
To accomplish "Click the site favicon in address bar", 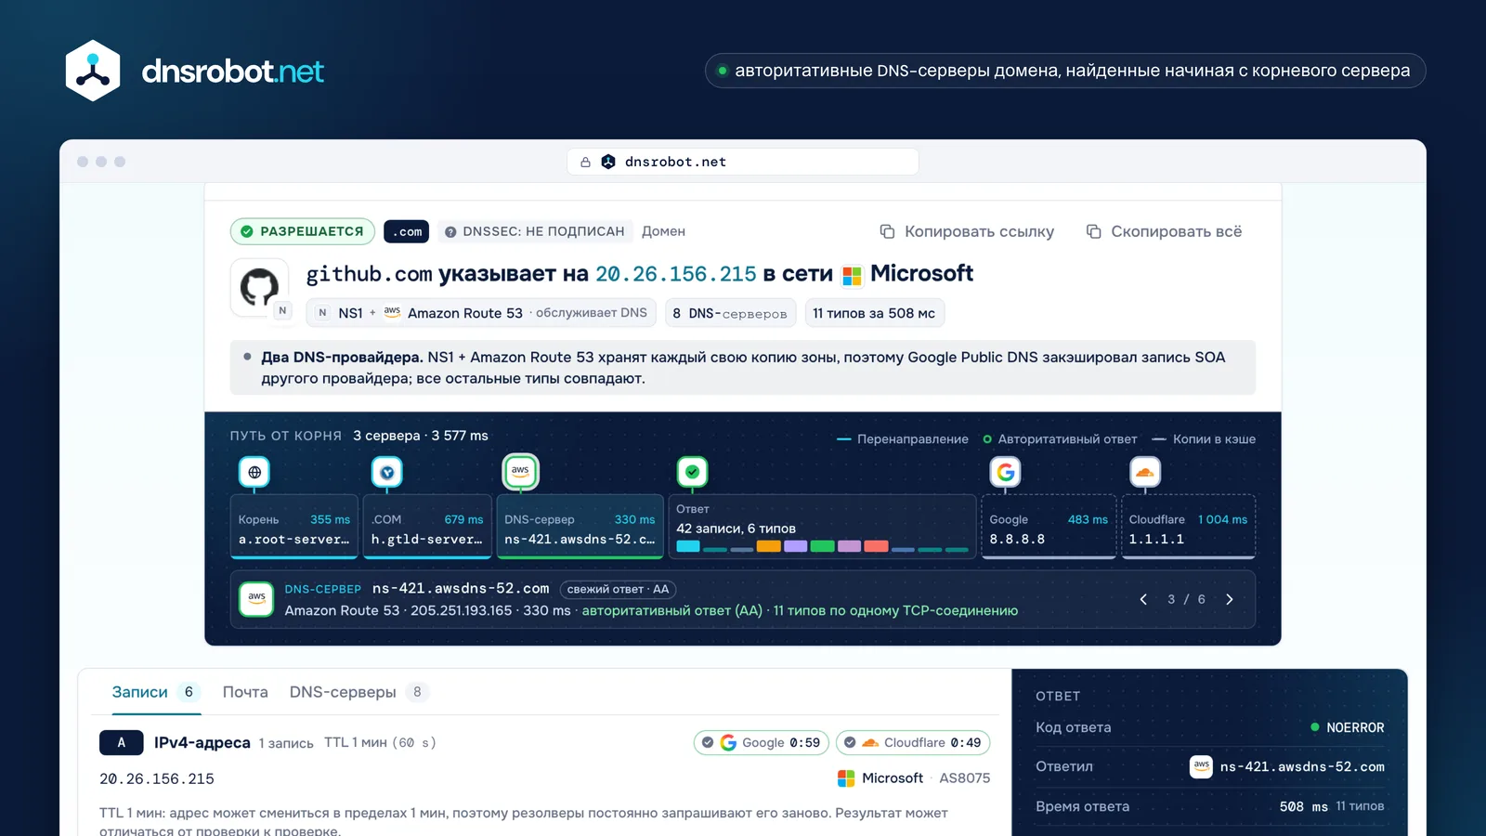I will (x=608, y=162).
